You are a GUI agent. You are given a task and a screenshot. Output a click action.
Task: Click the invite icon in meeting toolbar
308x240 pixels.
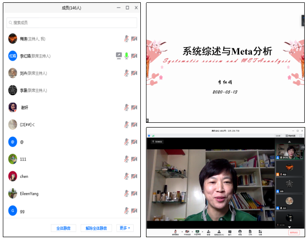coord(208,232)
